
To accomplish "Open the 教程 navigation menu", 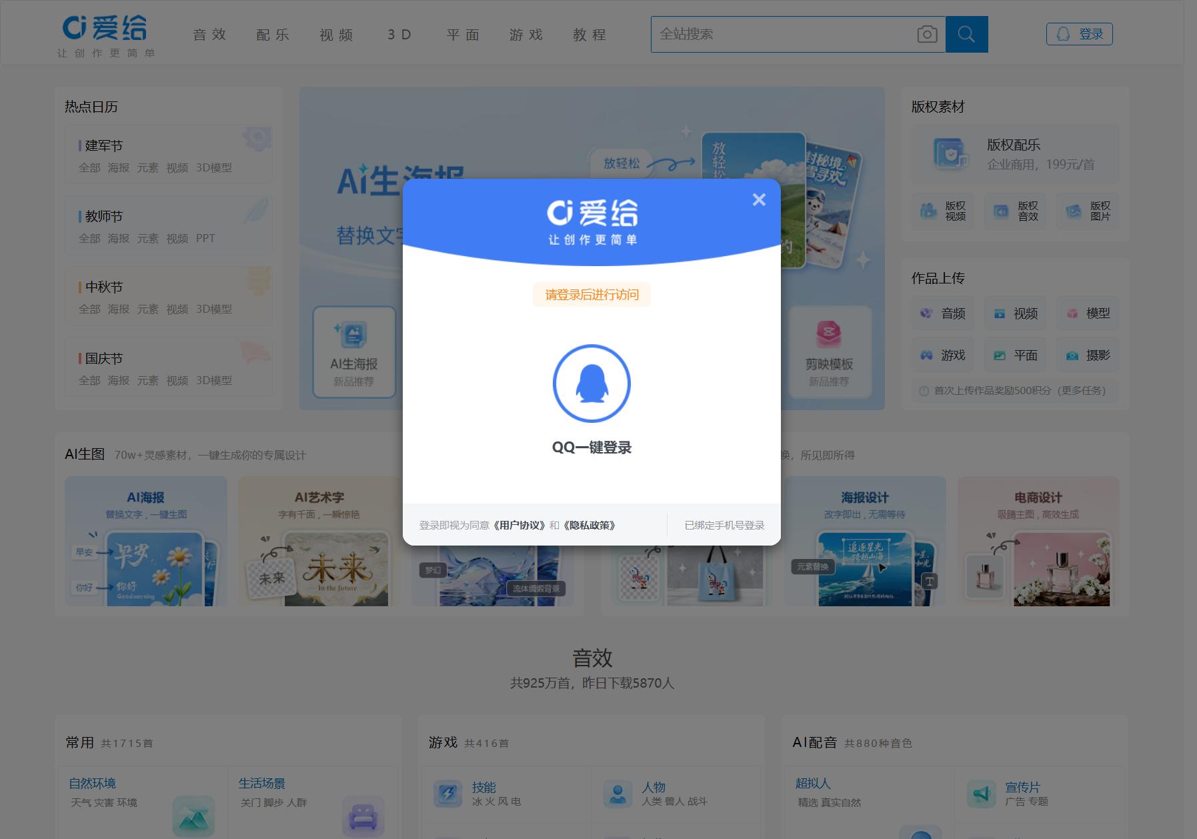I will [x=590, y=35].
